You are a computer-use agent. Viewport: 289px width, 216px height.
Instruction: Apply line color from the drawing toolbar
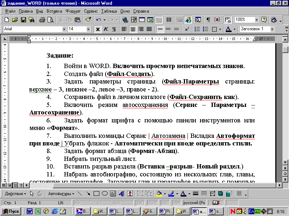click(172, 194)
